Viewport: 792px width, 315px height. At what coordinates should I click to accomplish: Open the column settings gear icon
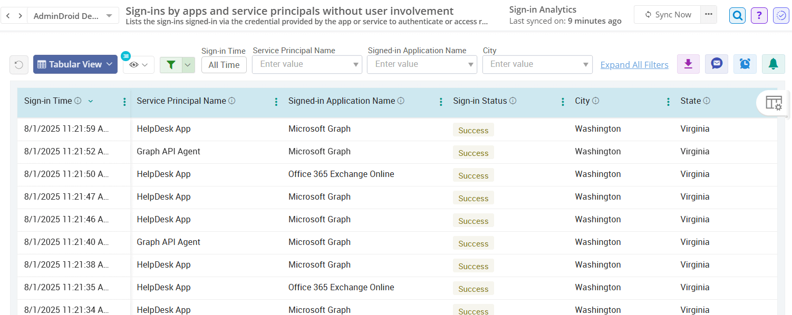(x=772, y=103)
